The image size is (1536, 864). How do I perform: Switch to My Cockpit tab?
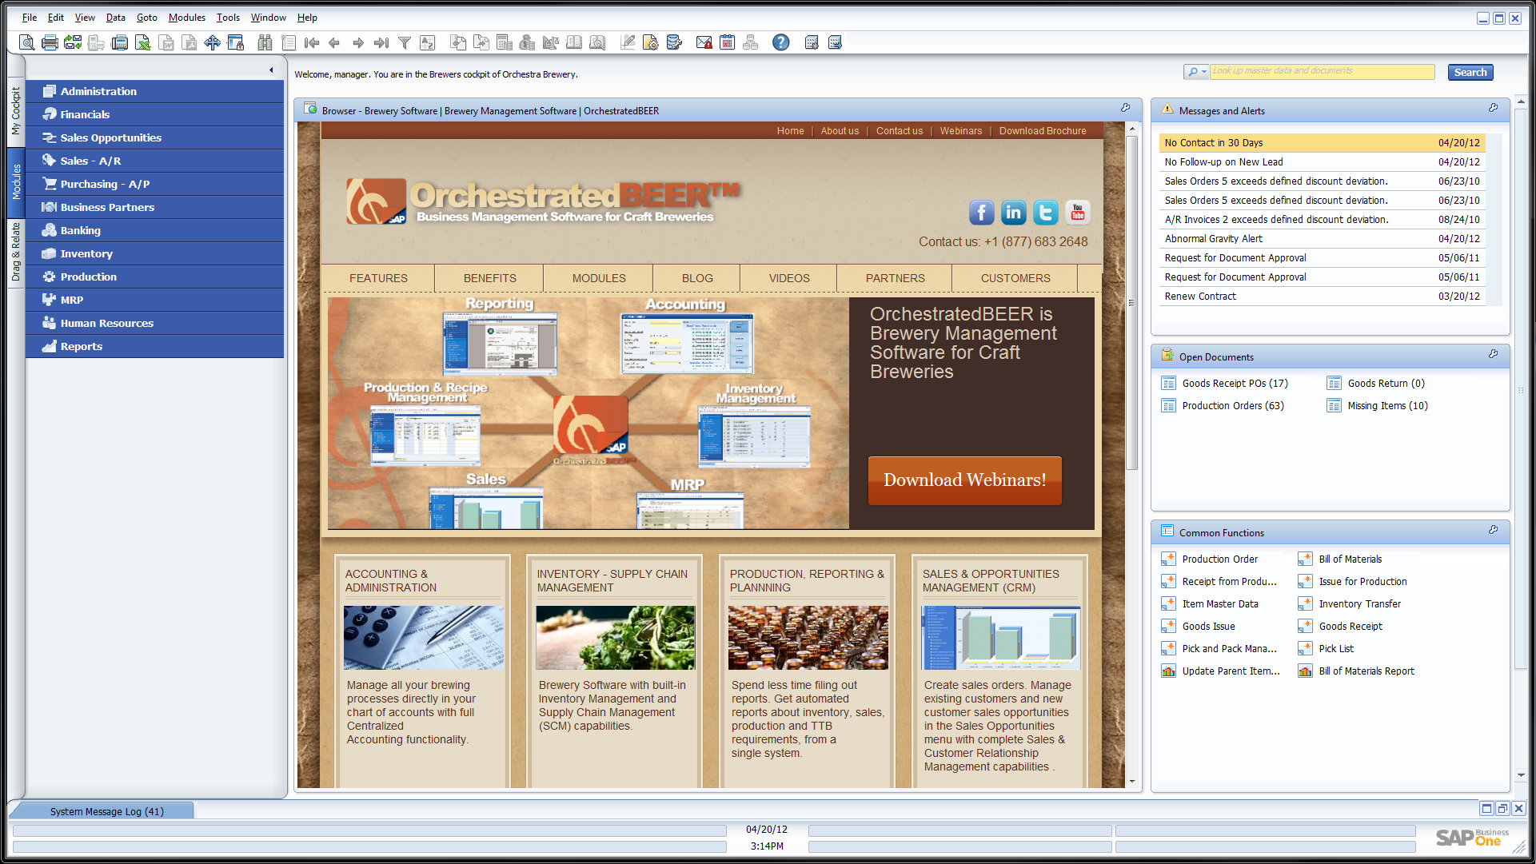pos(16,110)
